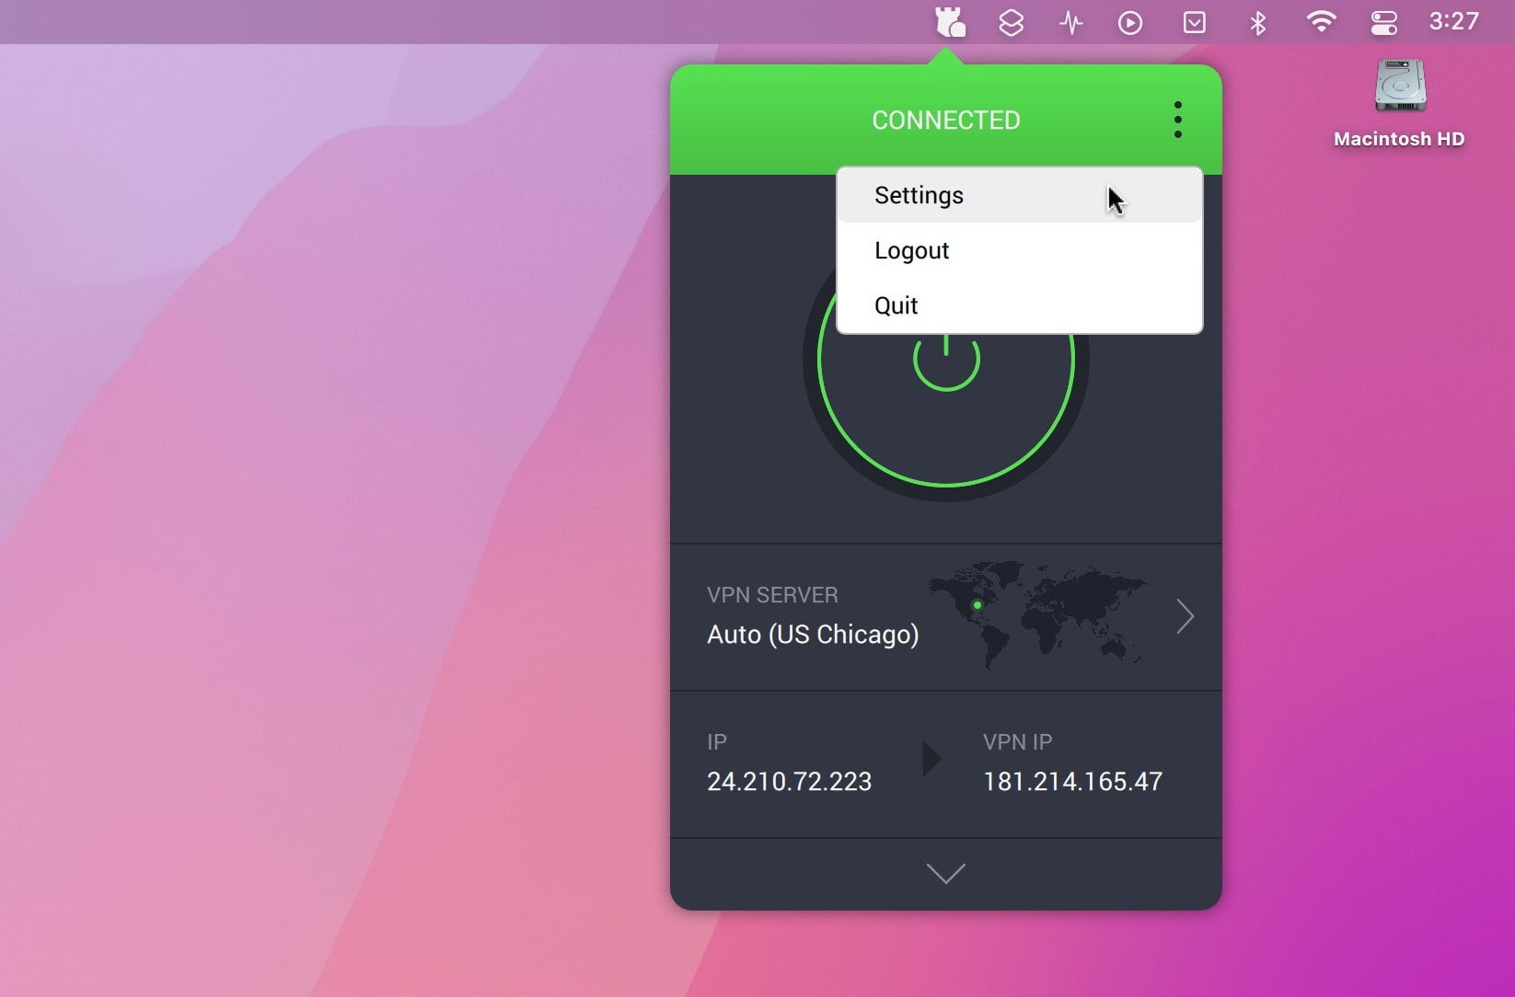1515x997 pixels.
Task: Click the CONNECTED status header
Action: 945,120
